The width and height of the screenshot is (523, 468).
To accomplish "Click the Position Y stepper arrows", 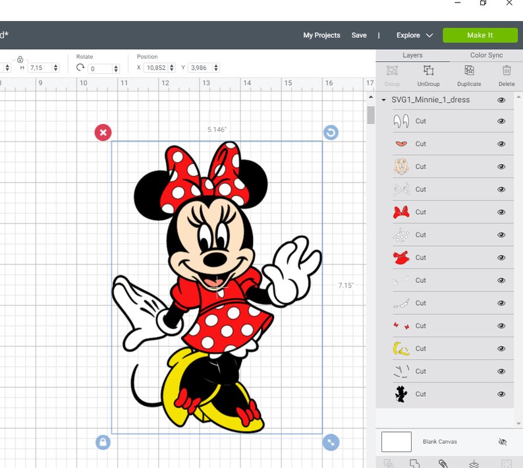I will [216, 68].
